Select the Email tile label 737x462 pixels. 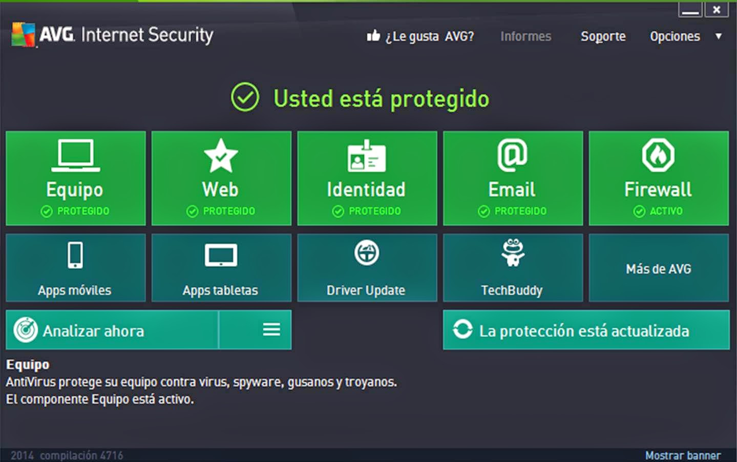[512, 190]
